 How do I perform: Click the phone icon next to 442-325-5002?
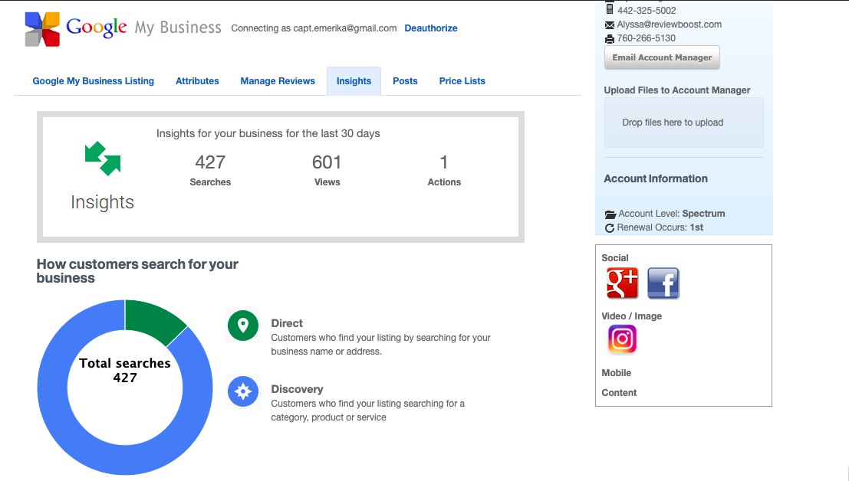pyautogui.click(x=610, y=9)
